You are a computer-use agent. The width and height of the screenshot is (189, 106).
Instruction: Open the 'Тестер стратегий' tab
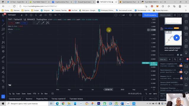tap(58, 99)
